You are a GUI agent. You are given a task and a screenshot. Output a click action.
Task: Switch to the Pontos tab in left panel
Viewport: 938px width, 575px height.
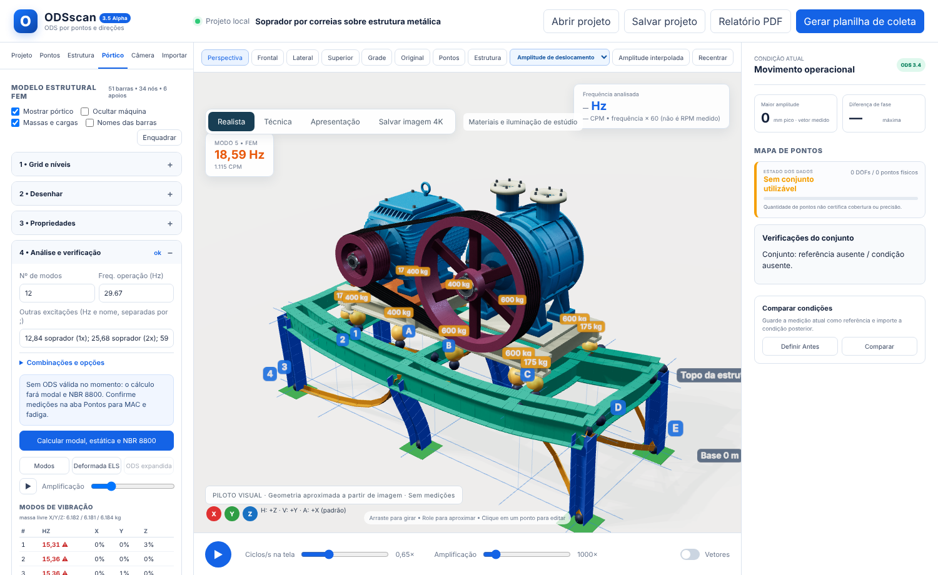point(50,55)
